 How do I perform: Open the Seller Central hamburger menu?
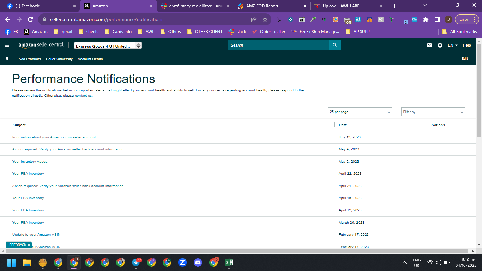[x=6, y=45]
